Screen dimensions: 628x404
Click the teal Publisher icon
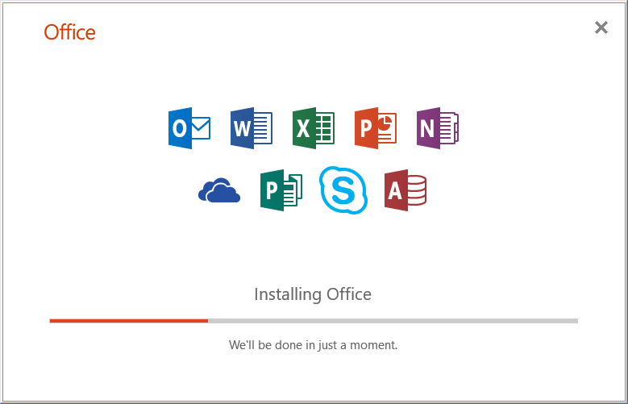[x=281, y=190]
